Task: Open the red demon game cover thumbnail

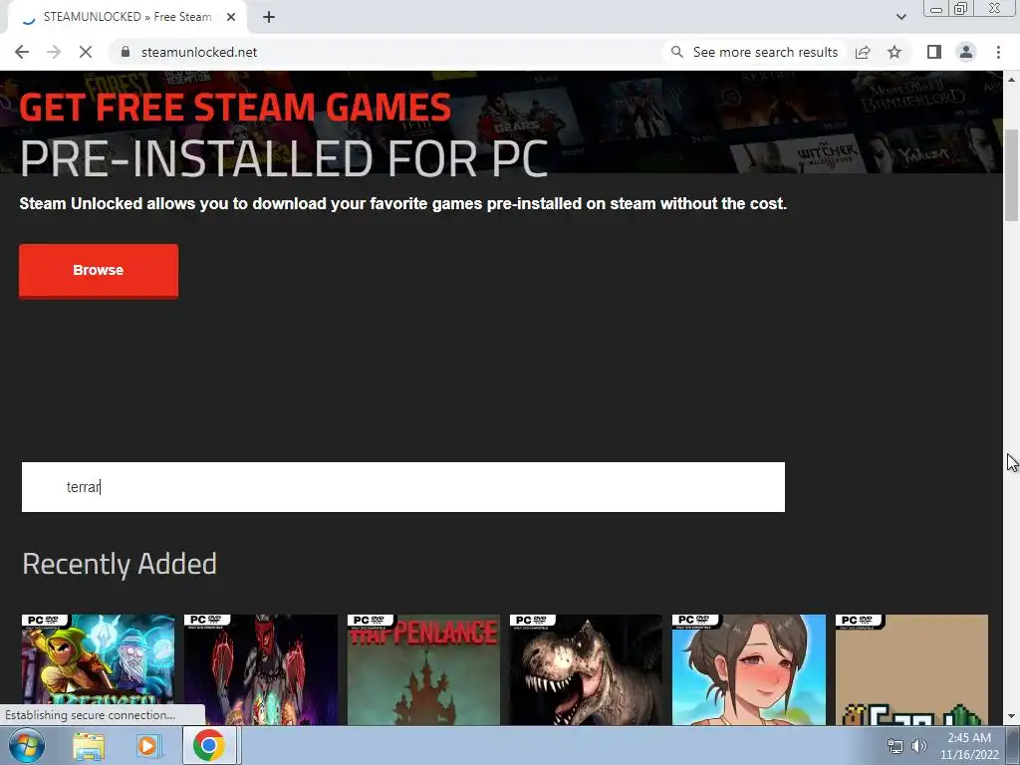Action: pyautogui.click(x=260, y=669)
